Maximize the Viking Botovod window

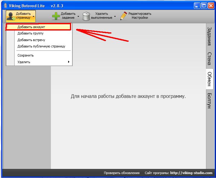[204, 6]
